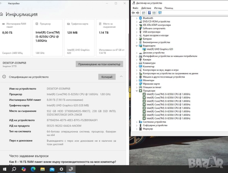Click the Графична карта 128 MB card
This screenshot has height=173, width=228.
click(79, 38)
